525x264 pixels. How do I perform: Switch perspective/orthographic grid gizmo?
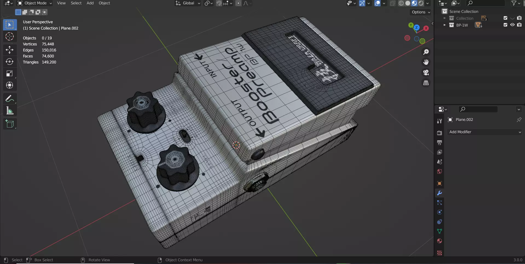(426, 83)
